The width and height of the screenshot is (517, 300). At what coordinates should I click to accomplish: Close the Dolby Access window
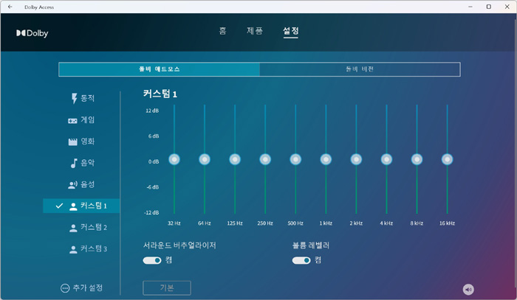(507, 7)
